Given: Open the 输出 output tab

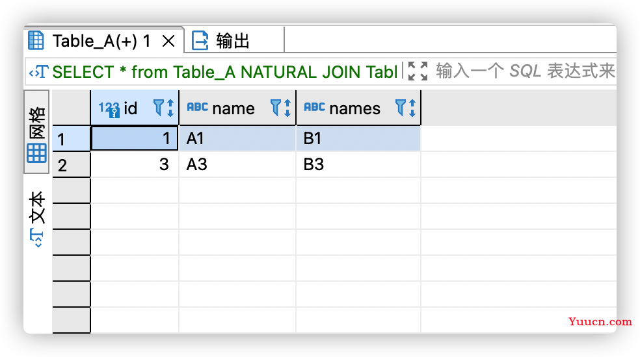Looking at the screenshot, I should (233, 41).
